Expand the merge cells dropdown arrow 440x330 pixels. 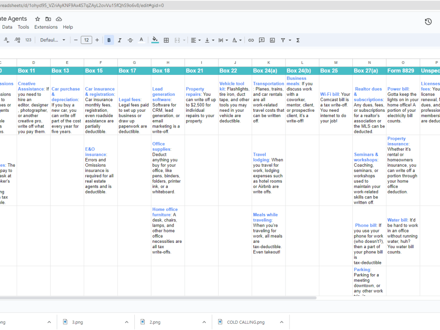pos(184,40)
